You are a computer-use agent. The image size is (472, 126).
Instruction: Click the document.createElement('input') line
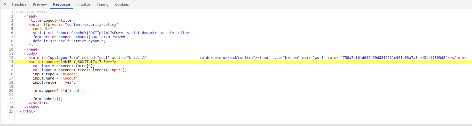tap(80, 70)
